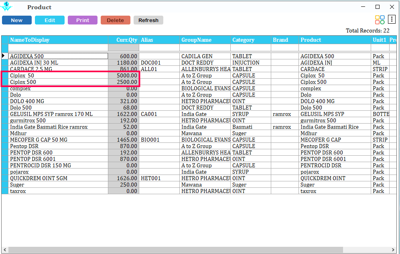
Task: Click the DOC001 alias cell
Action: (159, 63)
